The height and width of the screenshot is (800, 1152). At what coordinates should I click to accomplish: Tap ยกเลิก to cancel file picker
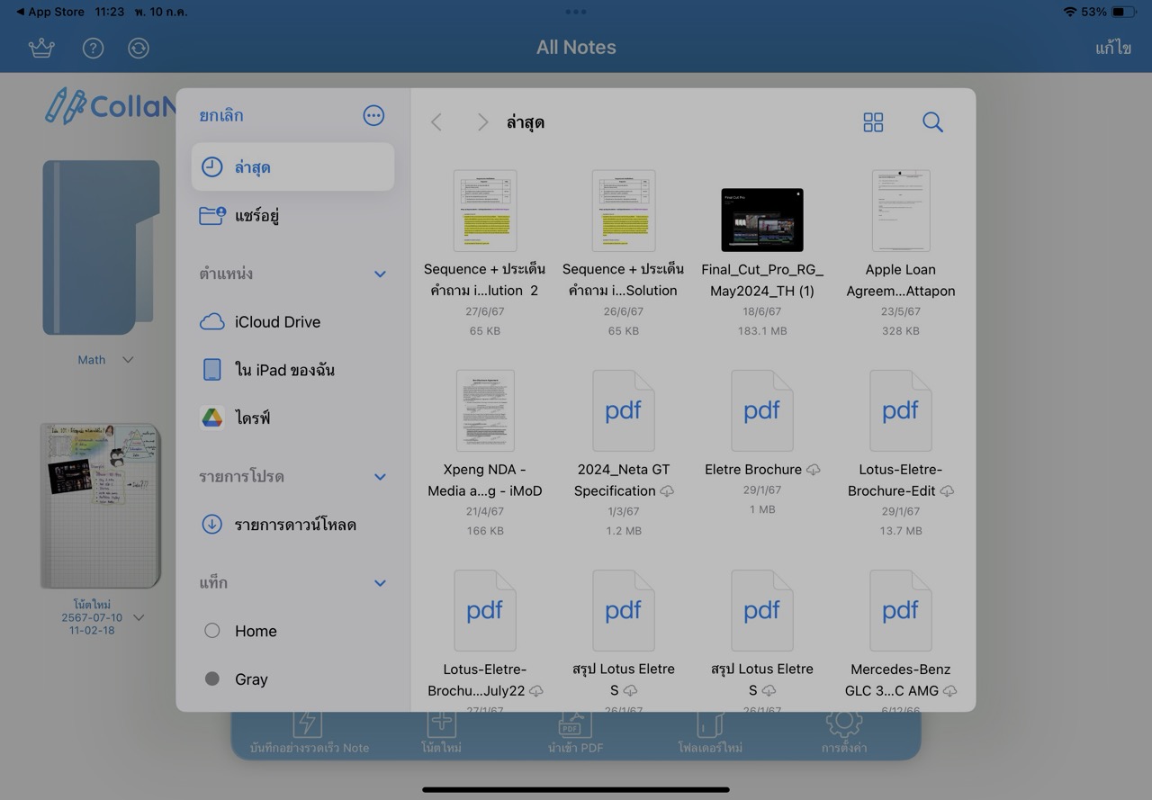coord(221,115)
